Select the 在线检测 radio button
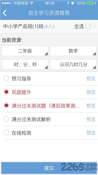Viewport: 98px width, 175px height. (6, 133)
